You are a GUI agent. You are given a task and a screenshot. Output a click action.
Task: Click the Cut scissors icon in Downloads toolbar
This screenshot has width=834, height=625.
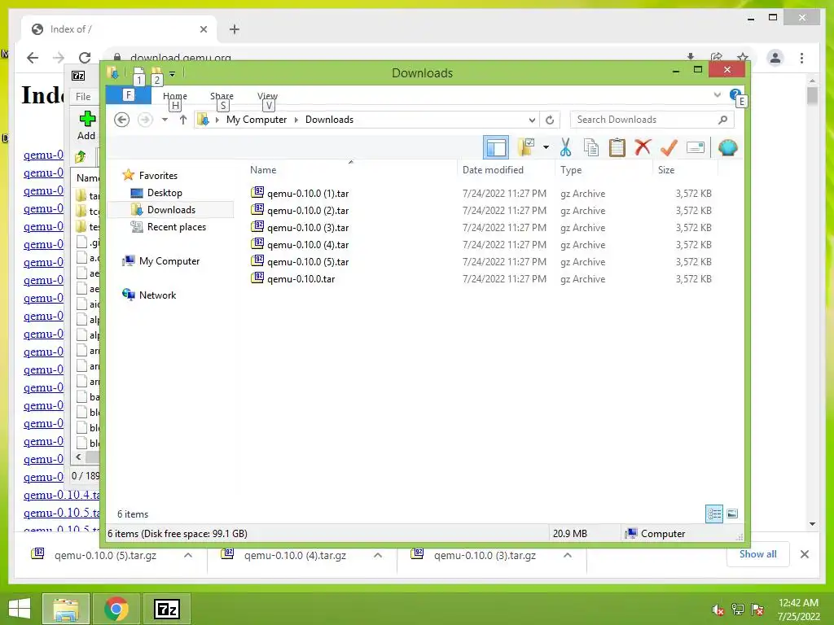pos(565,148)
